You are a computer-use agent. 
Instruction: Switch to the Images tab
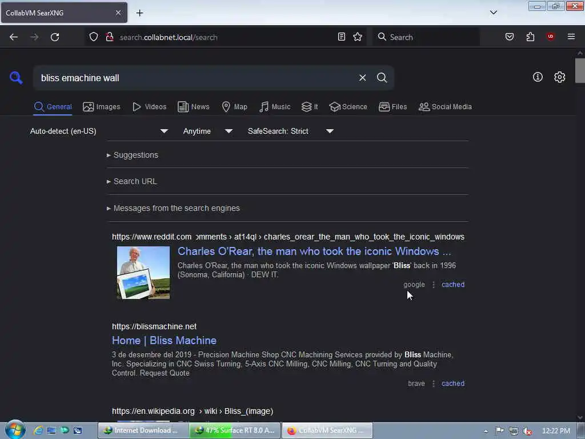[102, 107]
